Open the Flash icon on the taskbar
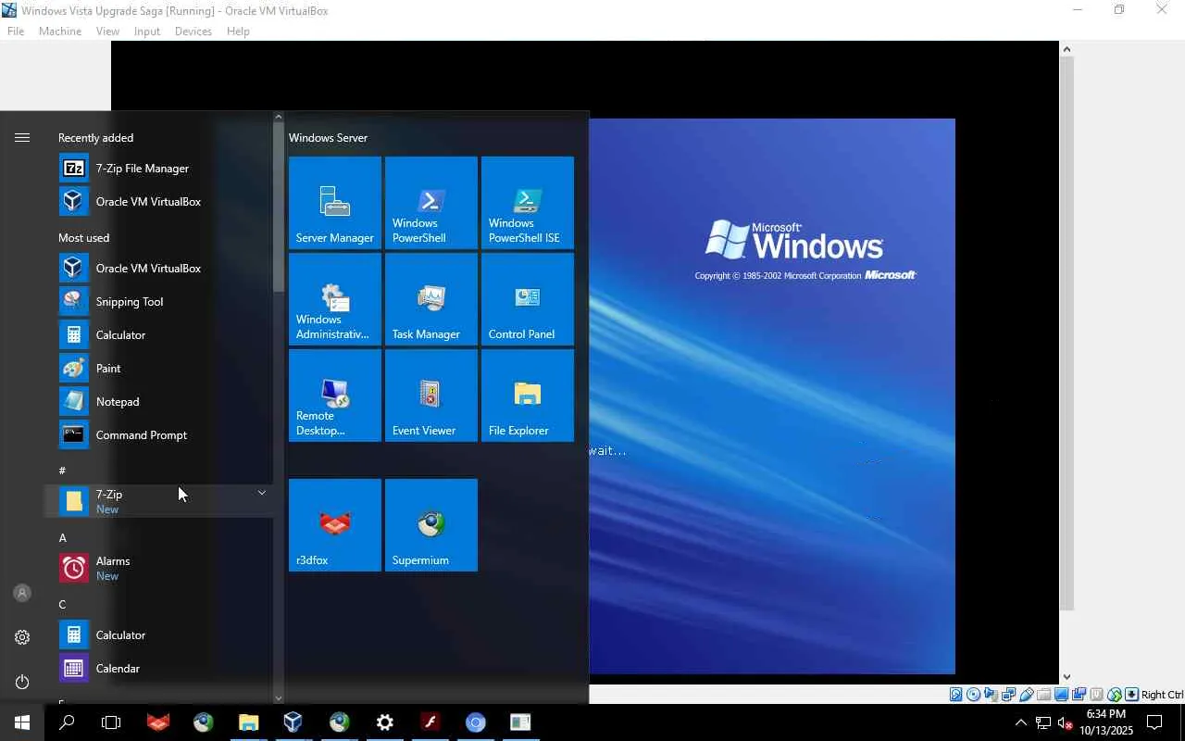 pos(430,722)
